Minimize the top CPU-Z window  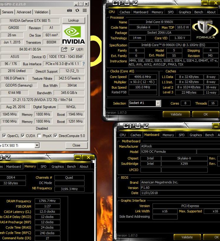[205, 3]
